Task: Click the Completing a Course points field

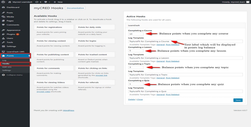Action: pos(136,34)
